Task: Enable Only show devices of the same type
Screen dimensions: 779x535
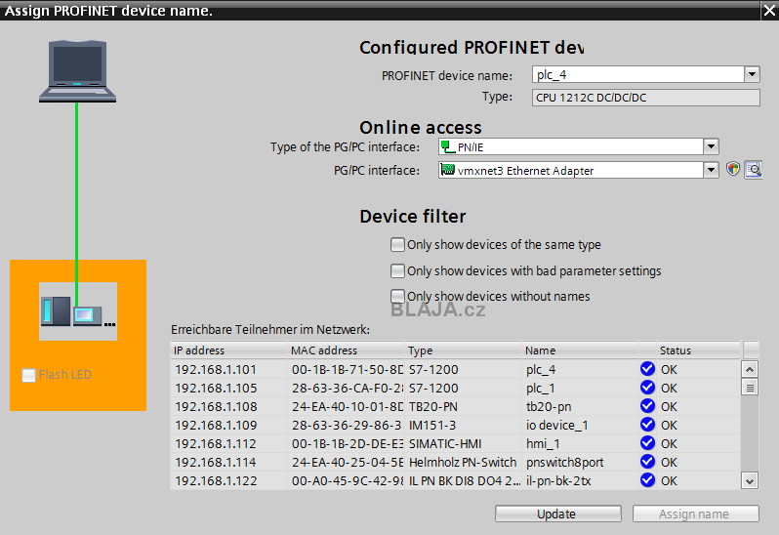Action: coord(397,244)
